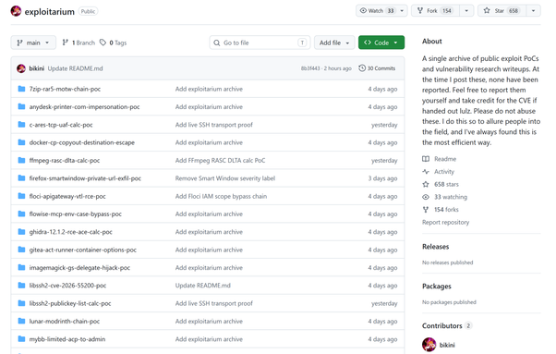556x354 pixels.
Task: Open the exploitarium owner avatar
Action: [x=16, y=11]
